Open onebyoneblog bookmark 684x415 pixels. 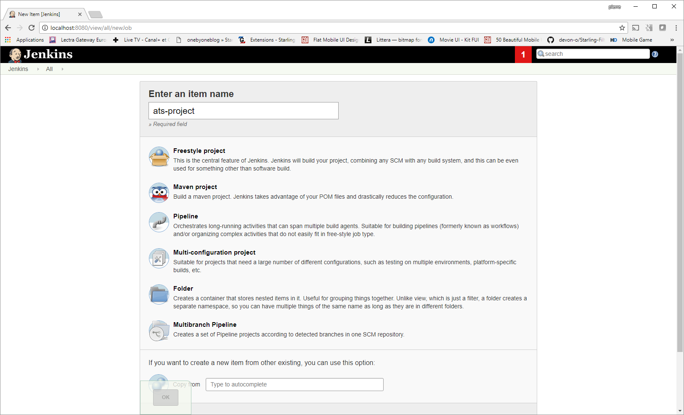tap(204, 40)
